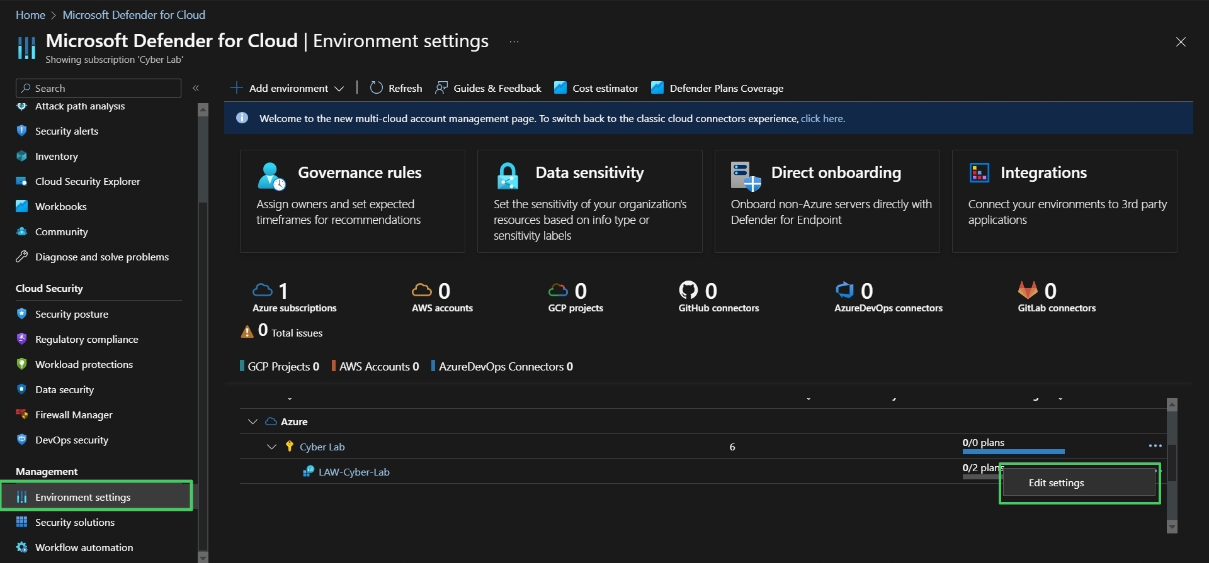
Task: Click Home breadcrumb link
Action: [30, 14]
